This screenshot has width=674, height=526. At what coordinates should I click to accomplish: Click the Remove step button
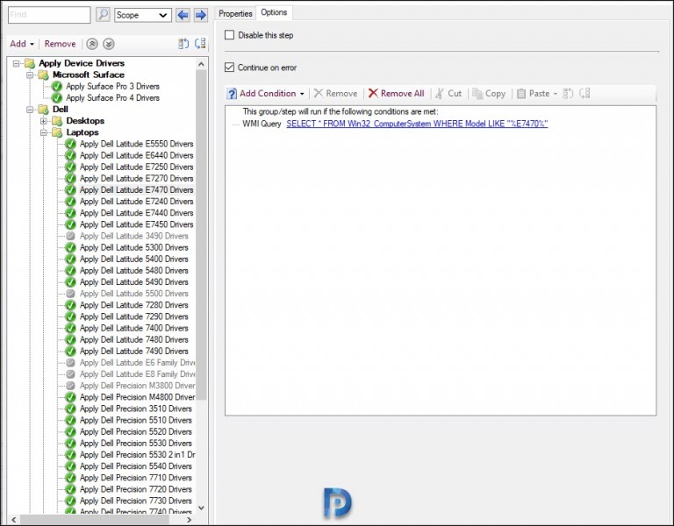[60, 44]
